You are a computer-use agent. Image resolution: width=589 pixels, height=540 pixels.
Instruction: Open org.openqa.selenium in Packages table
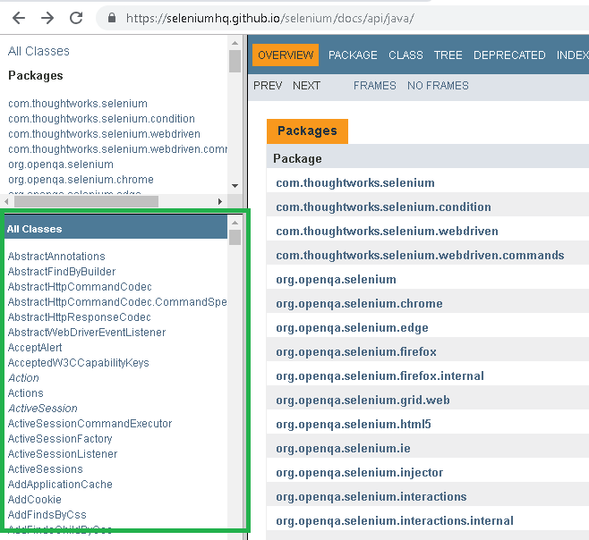[x=336, y=279]
